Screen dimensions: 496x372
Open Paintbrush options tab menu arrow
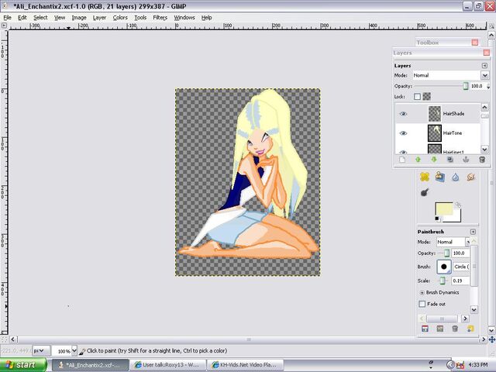pos(473,232)
